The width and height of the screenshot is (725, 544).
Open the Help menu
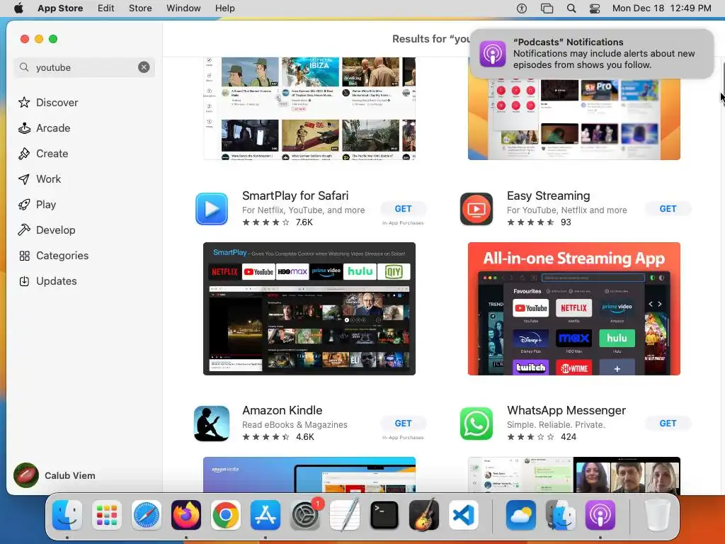224,8
